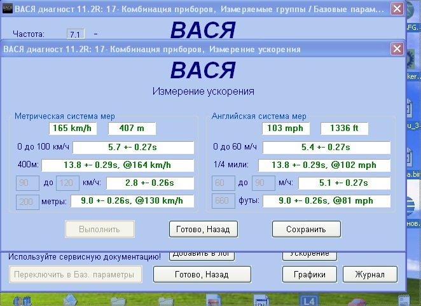Image resolution: width=421 pixels, height=306 pixels.
Task: Select the 407 m distance value
Action: (x=132, y=128)
